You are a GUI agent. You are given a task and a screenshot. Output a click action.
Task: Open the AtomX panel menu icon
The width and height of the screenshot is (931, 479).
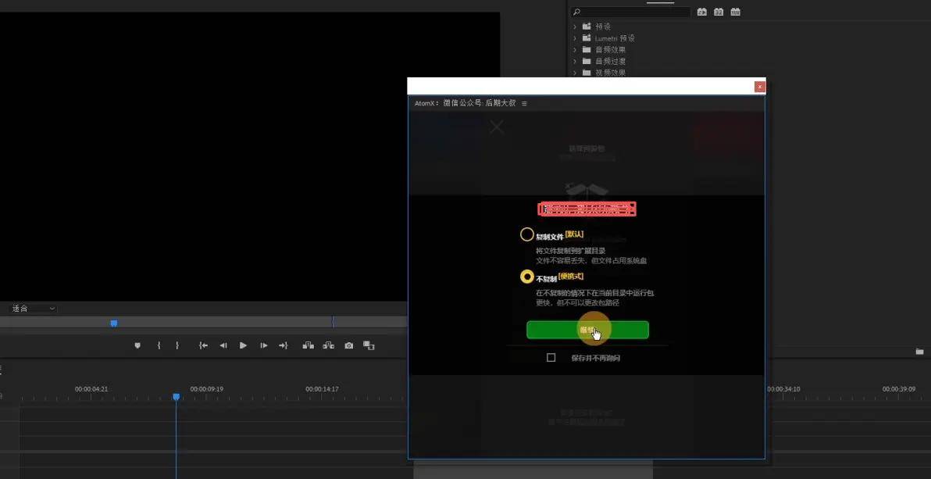pyautogui.click(x=524, y=104)
